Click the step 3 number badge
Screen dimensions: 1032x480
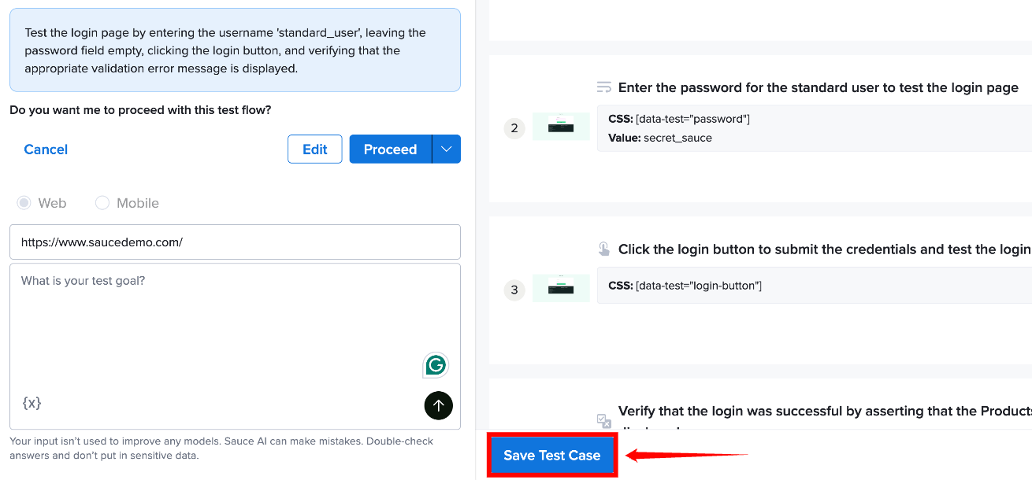pyautogui.click(x=514, y=290)
